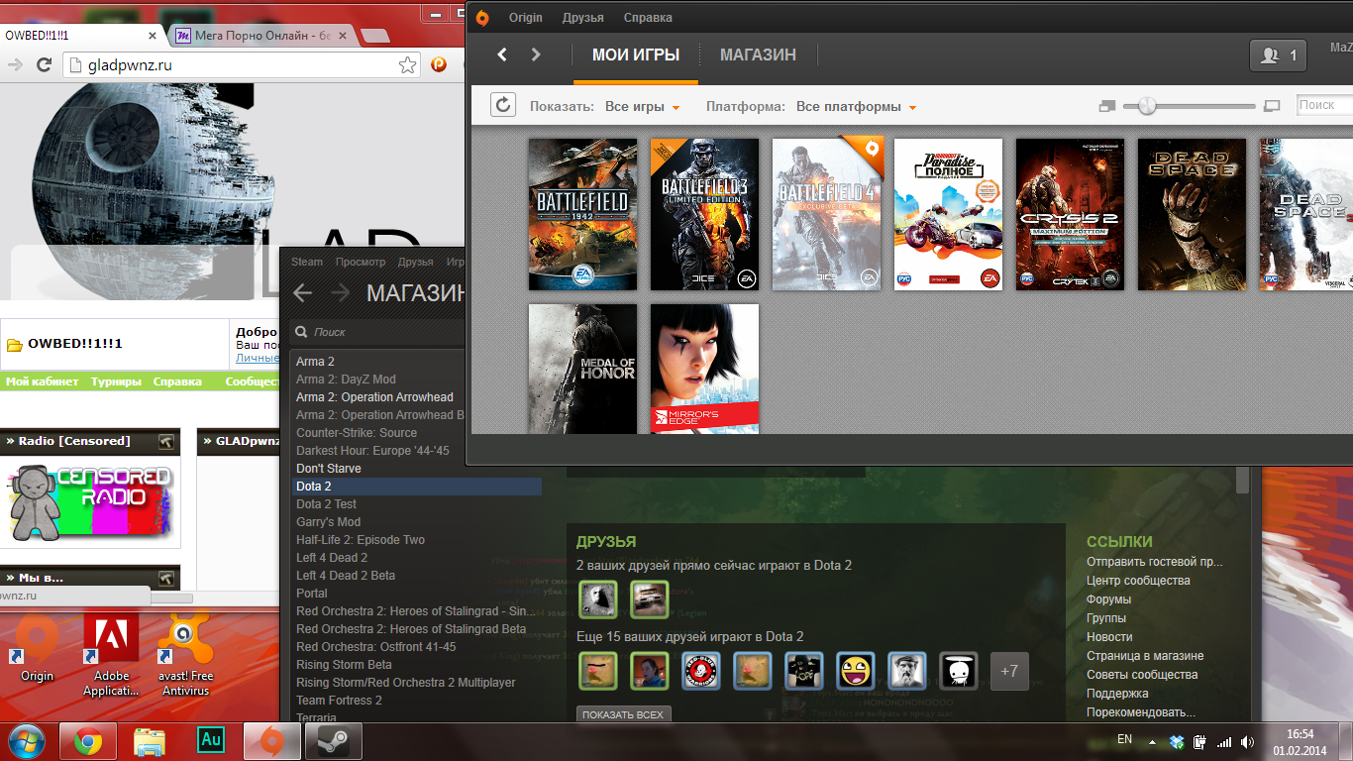Open the Origin desktop shortcut
This screenshot has height=761, width=1353.
tap(38, 649)
